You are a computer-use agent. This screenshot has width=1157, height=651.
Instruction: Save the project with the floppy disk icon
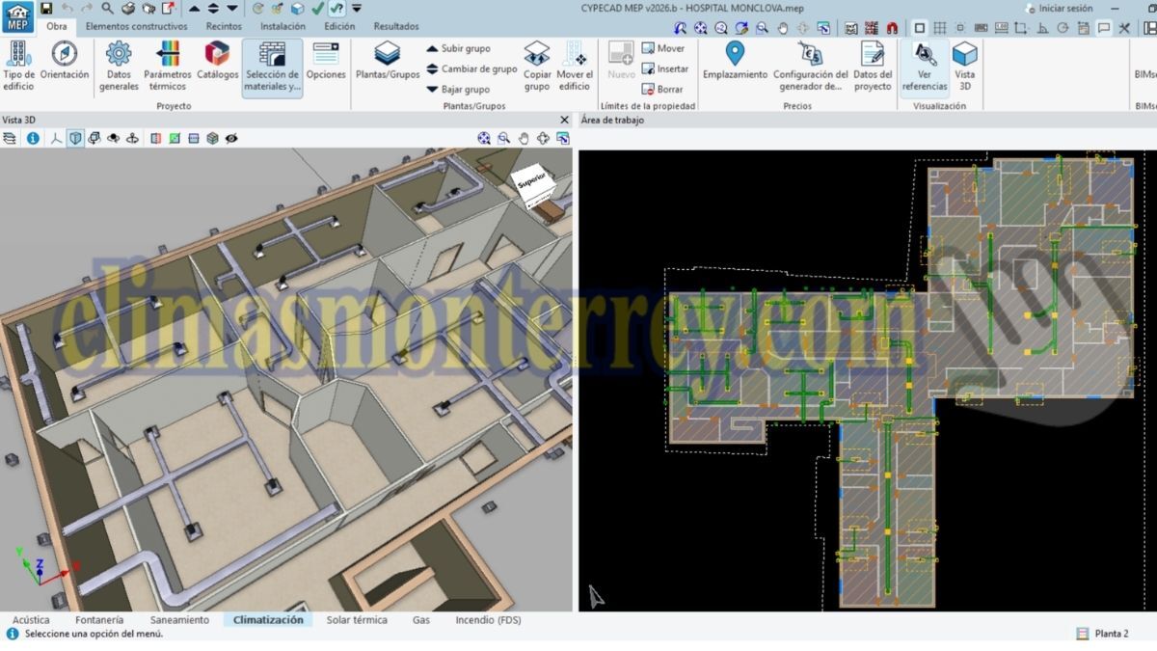(x=46, y=8)
